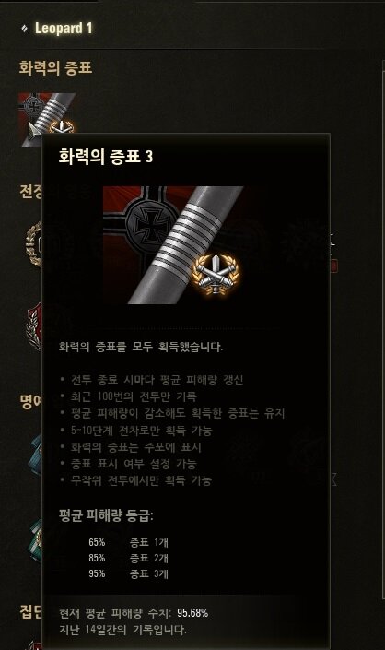Click the diamond icon beside Leopard 1
This screenshot has width=385, height=650.
tap(25, 29)
